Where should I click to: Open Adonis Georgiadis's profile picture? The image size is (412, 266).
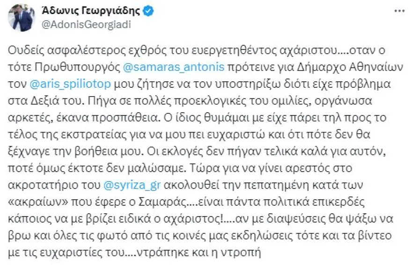21,18
